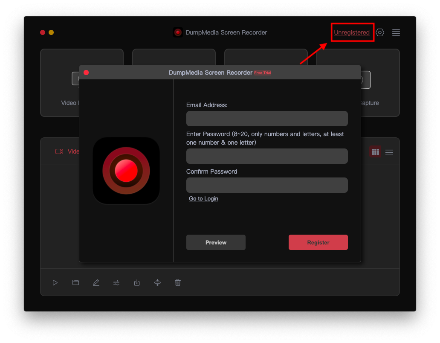
Task: Click the compress icon in bottom toolbar
Action: click(157, 282)
